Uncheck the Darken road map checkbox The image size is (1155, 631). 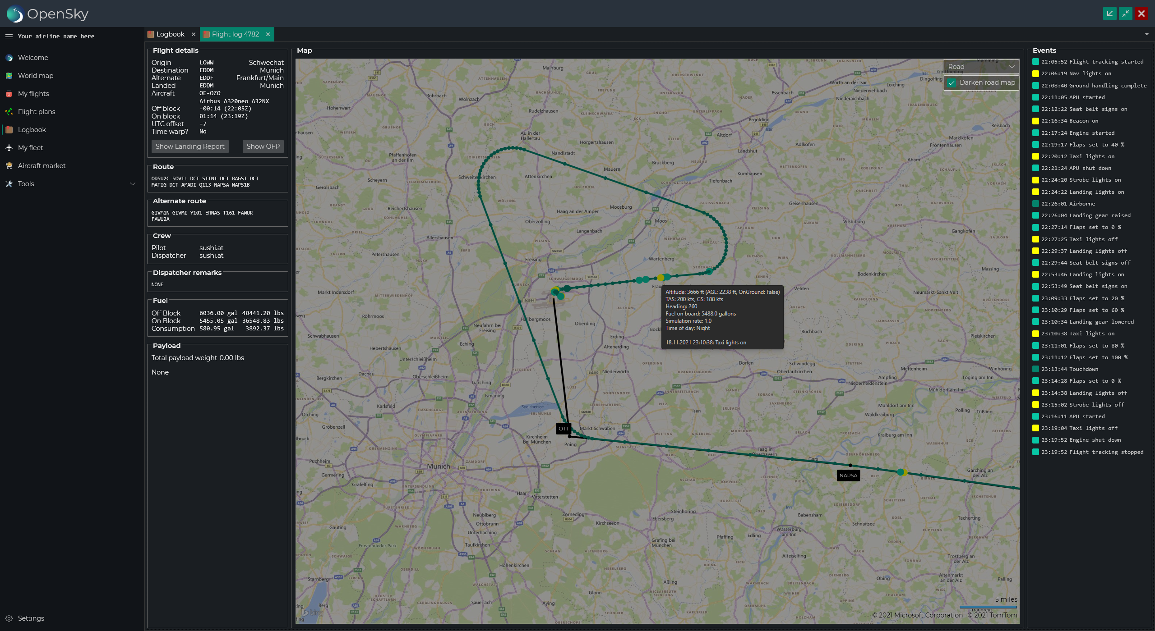coord(952,83)
